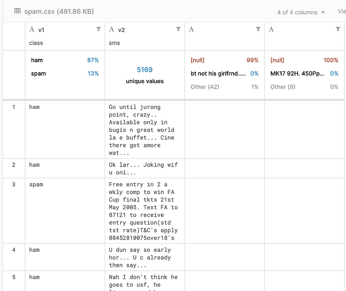Click the 'ham 87%' distribution entry
Image resolution: width=346 pixels, height=291 pixels.
pyautogui.click(x=65, y=60)
